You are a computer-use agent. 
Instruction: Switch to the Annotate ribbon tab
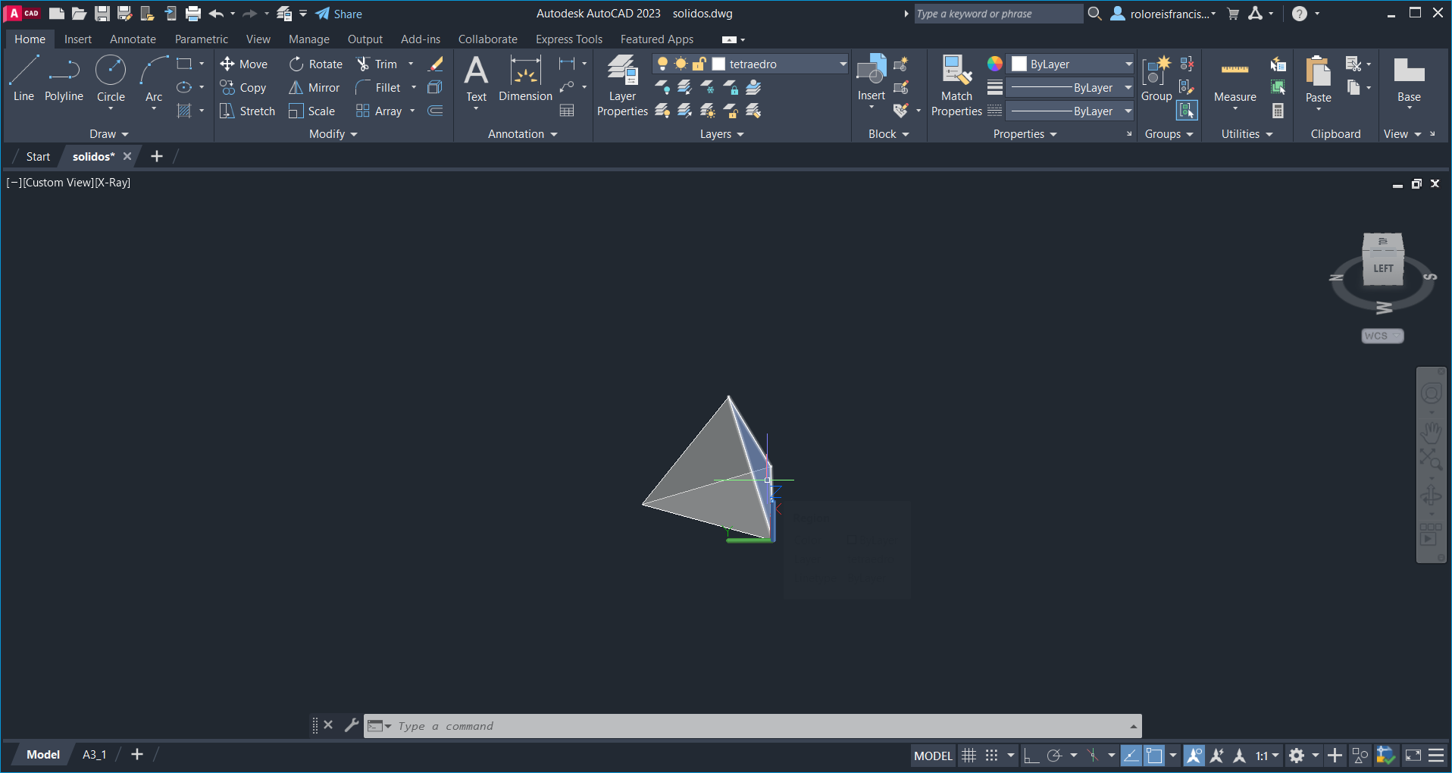pos(133,39)
